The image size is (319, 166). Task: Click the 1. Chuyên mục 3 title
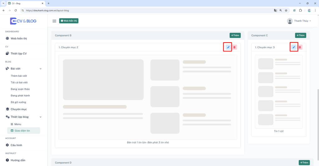(x=265, y=47)
